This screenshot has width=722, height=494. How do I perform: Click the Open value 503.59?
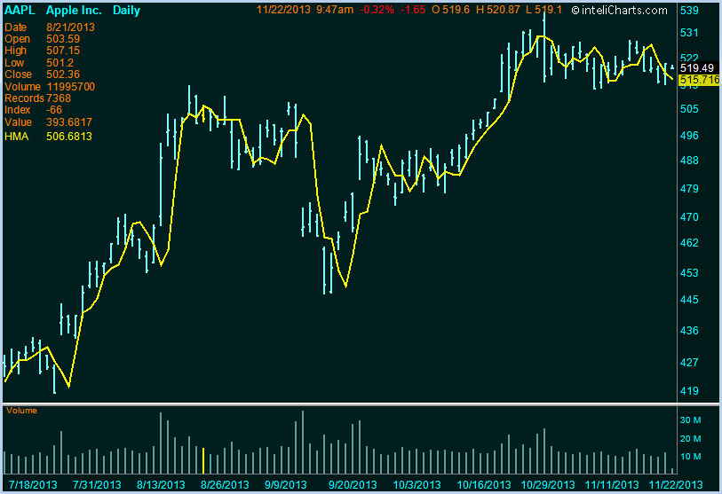coord(63,39)
